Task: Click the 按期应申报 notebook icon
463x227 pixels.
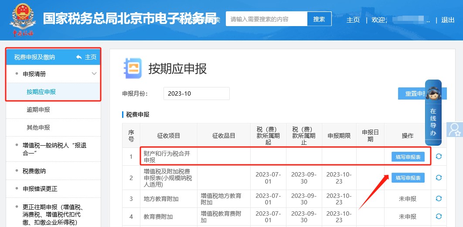Action: click(132, 69)
